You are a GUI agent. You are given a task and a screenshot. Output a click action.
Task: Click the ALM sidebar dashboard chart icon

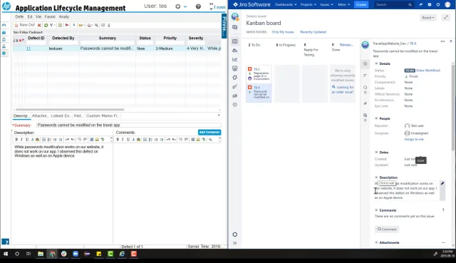tap(4, 32)
